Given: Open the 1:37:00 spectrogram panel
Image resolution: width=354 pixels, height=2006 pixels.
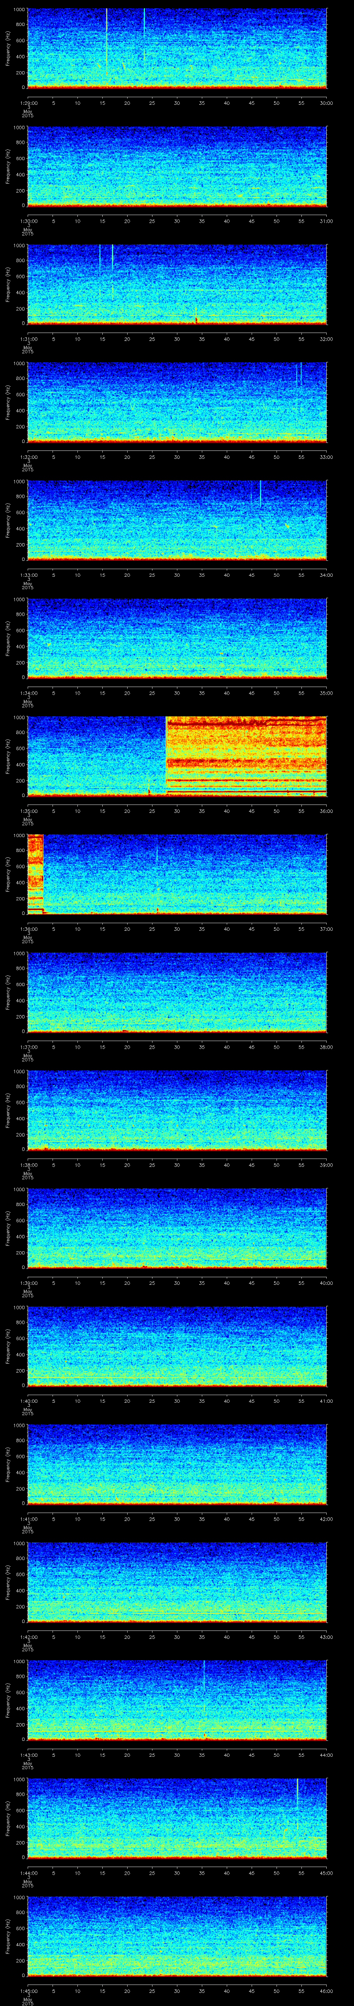Looking at the screenshot, I should pos(177,991).
